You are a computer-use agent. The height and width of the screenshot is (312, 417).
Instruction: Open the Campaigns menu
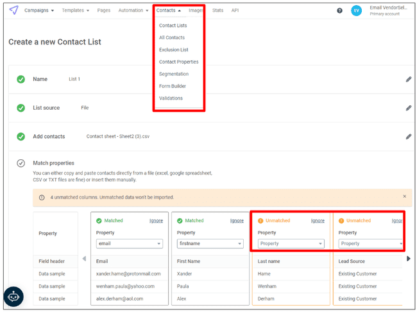click(38, 10)
